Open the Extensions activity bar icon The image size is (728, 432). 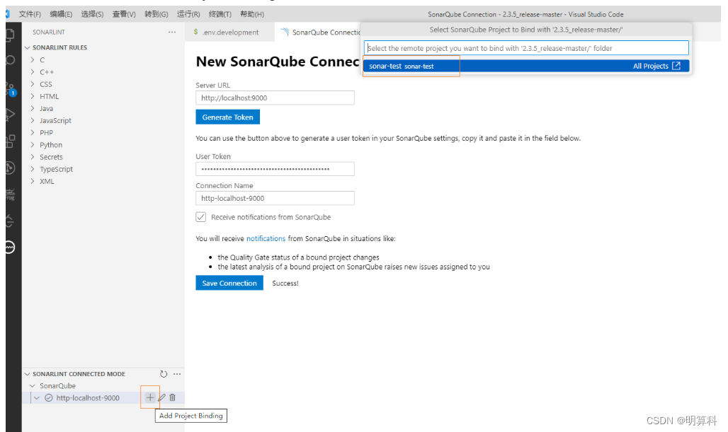pos(10,141)
